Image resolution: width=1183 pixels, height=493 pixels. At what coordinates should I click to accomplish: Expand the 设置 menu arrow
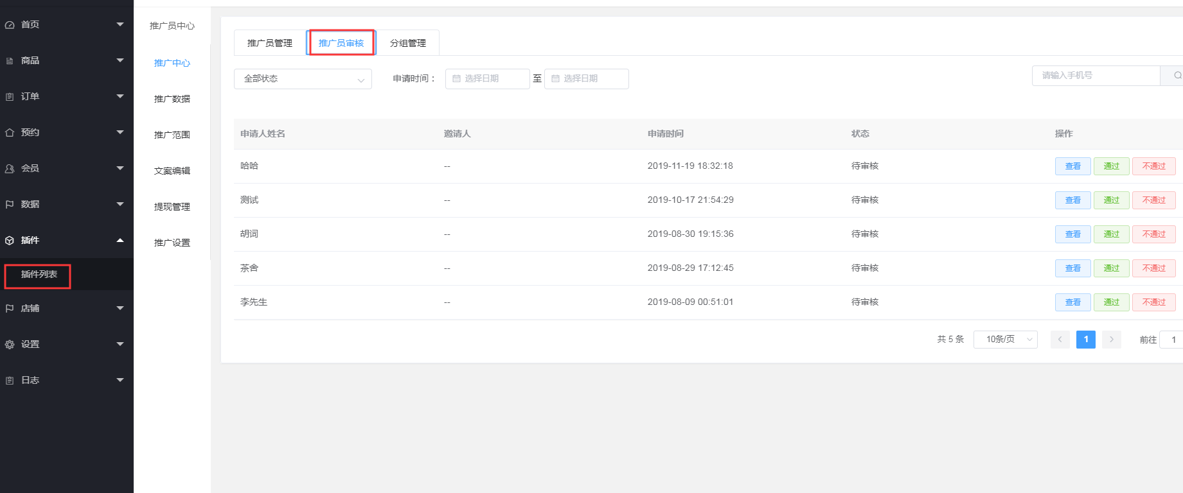pyautogui.click(x=120, y=344)
